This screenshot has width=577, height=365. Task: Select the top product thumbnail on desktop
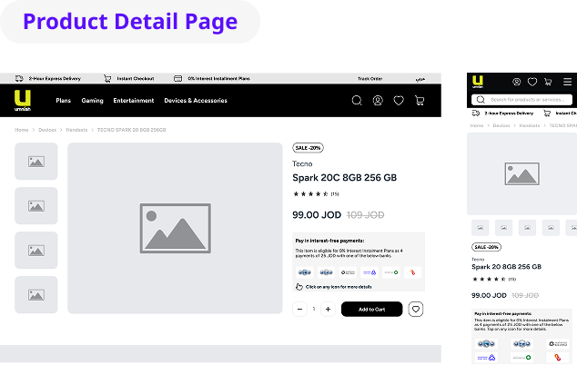[x=36, y=162]
